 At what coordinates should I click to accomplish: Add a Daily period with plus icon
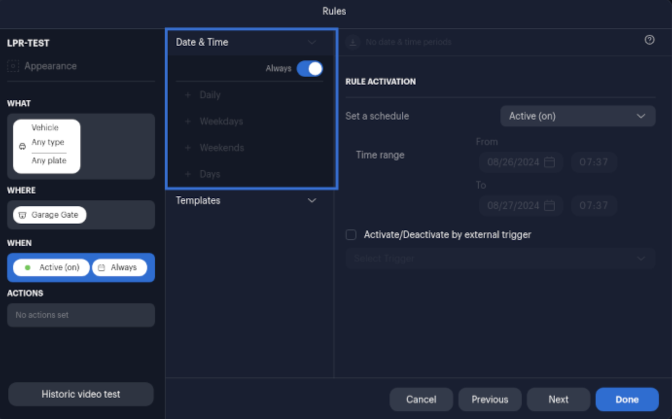(x=188, y=95)
